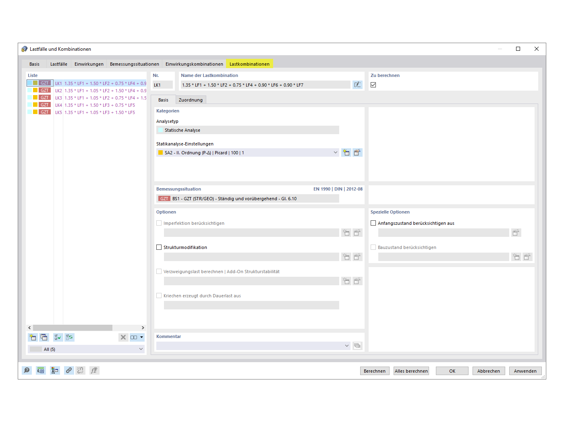Open the Zuordnung tab
The image size is (564, 423).
point(191,100)
